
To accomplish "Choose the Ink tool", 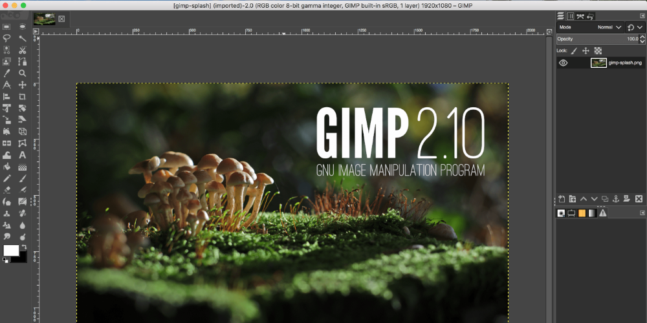I will point(6,202).
